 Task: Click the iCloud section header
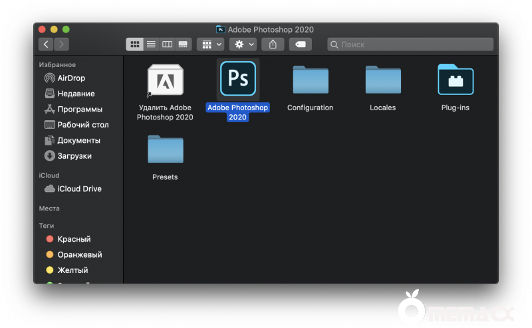(49, 175)
